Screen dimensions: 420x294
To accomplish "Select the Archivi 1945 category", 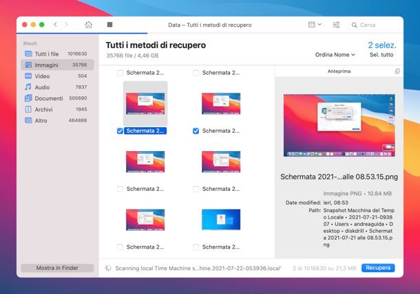I will [x=57, y=109].
